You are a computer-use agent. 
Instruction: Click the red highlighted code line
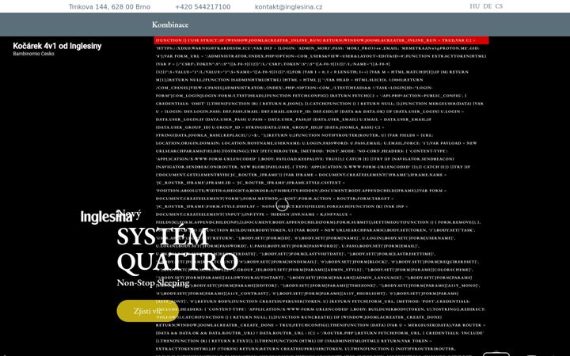click(321, 40)
